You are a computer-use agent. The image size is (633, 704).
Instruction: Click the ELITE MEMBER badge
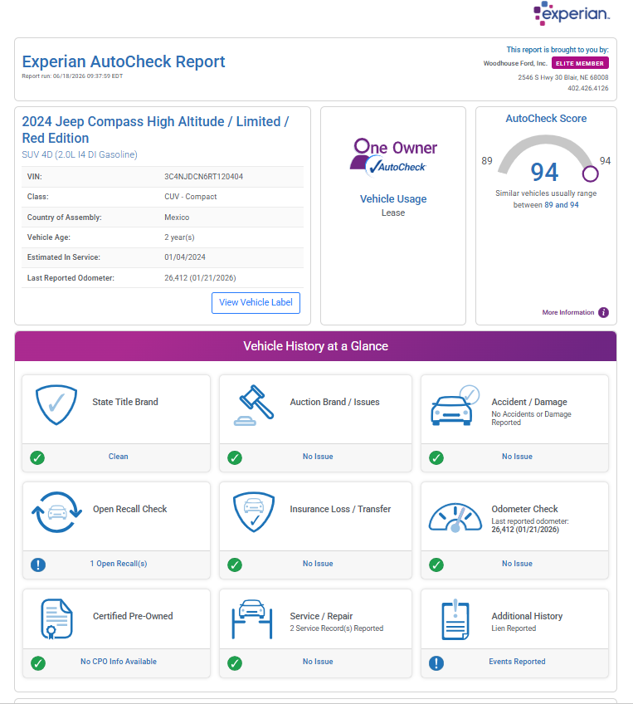pos(580,63)
